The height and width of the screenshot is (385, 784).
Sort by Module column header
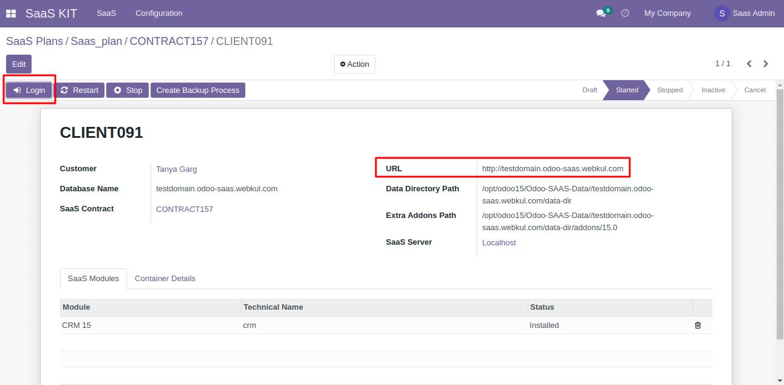pos(151,307)
